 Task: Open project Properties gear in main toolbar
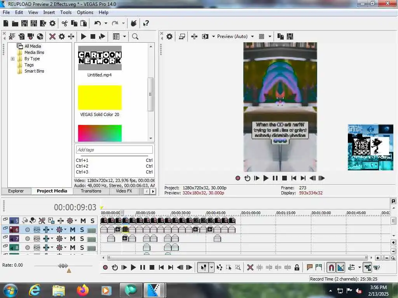tap(52, 24)
